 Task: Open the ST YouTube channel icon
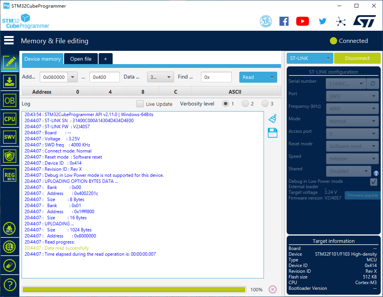(302, 21)
